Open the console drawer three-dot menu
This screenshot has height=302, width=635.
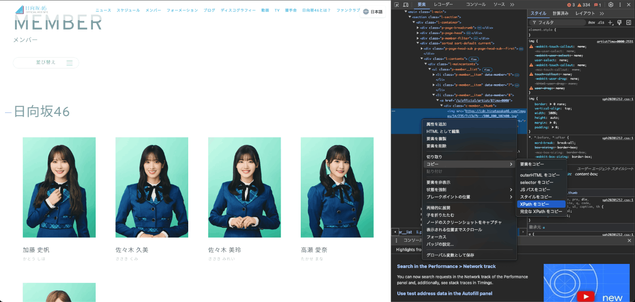click(x=396, y=240)
